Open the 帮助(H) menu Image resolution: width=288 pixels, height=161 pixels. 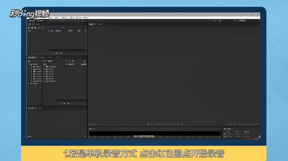[x=85, y=18]
